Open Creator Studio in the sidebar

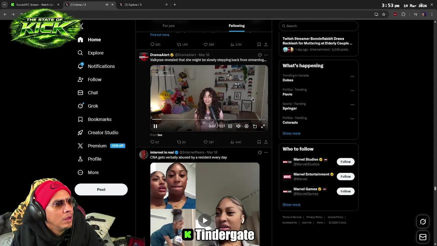point(98,133)
